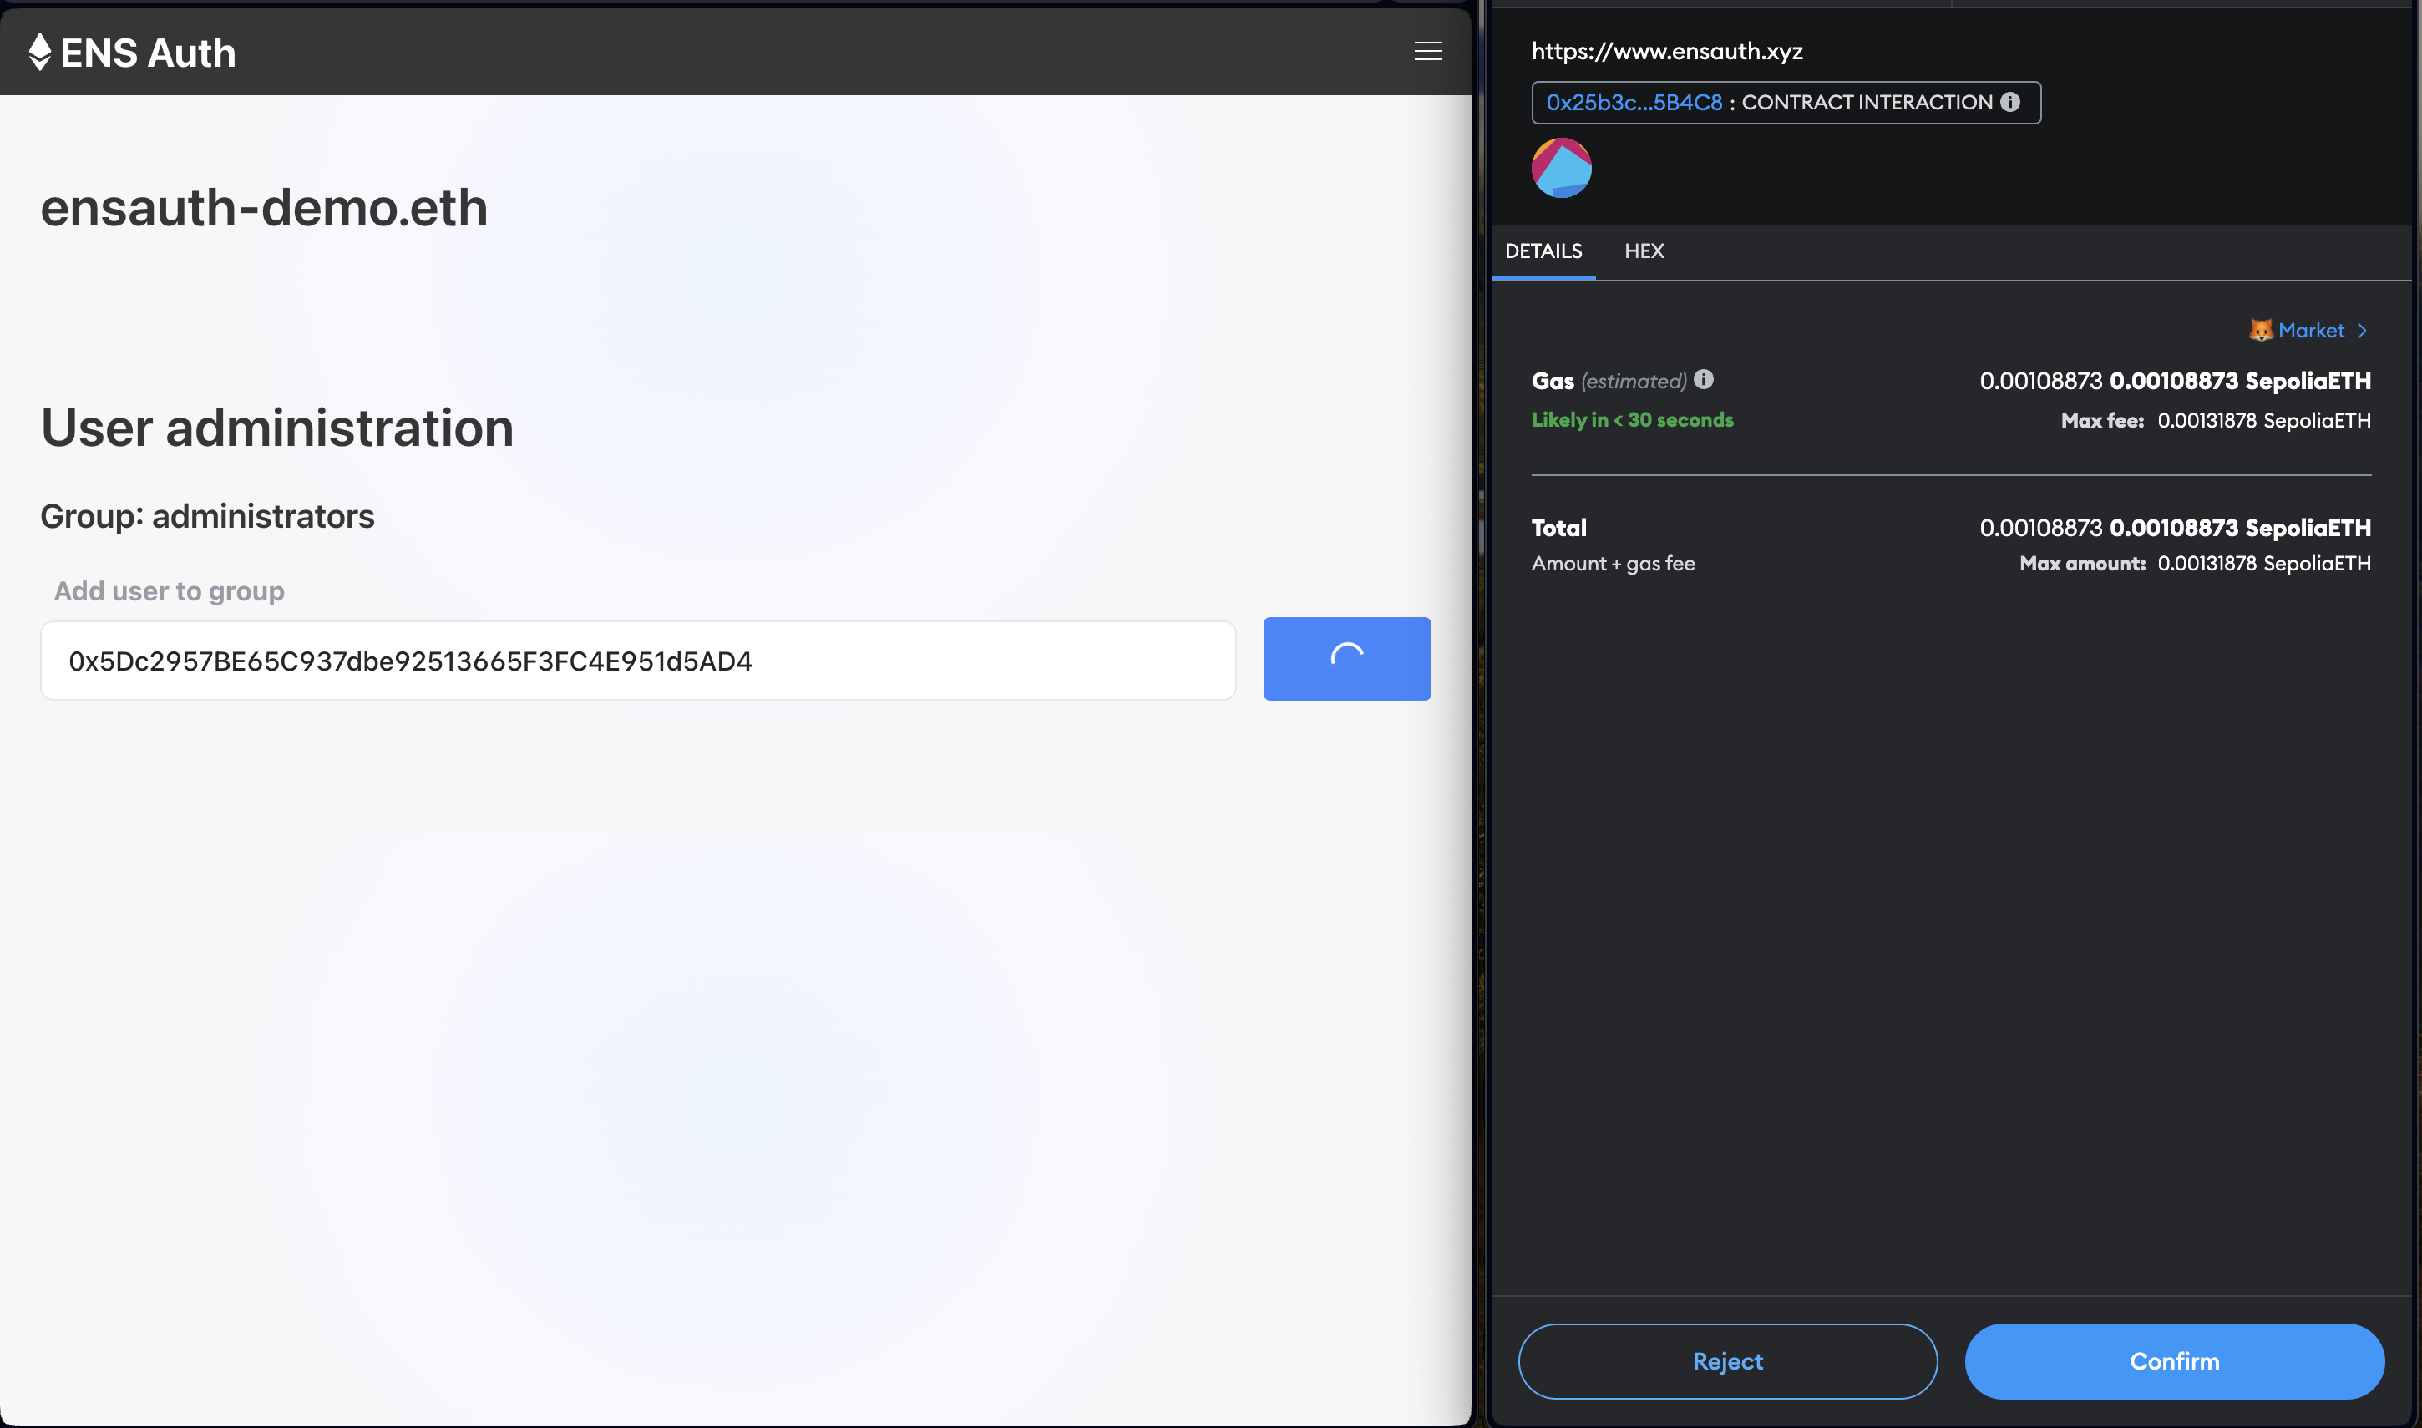Click the ENS Auth title link

147,53
